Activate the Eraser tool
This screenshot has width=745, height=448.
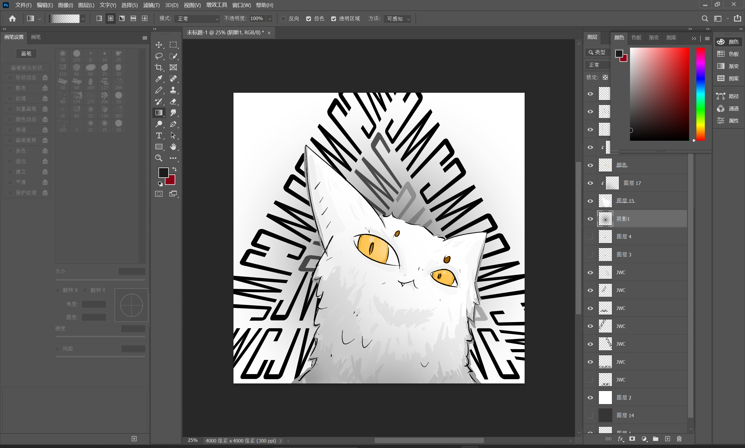coord(173,101)
